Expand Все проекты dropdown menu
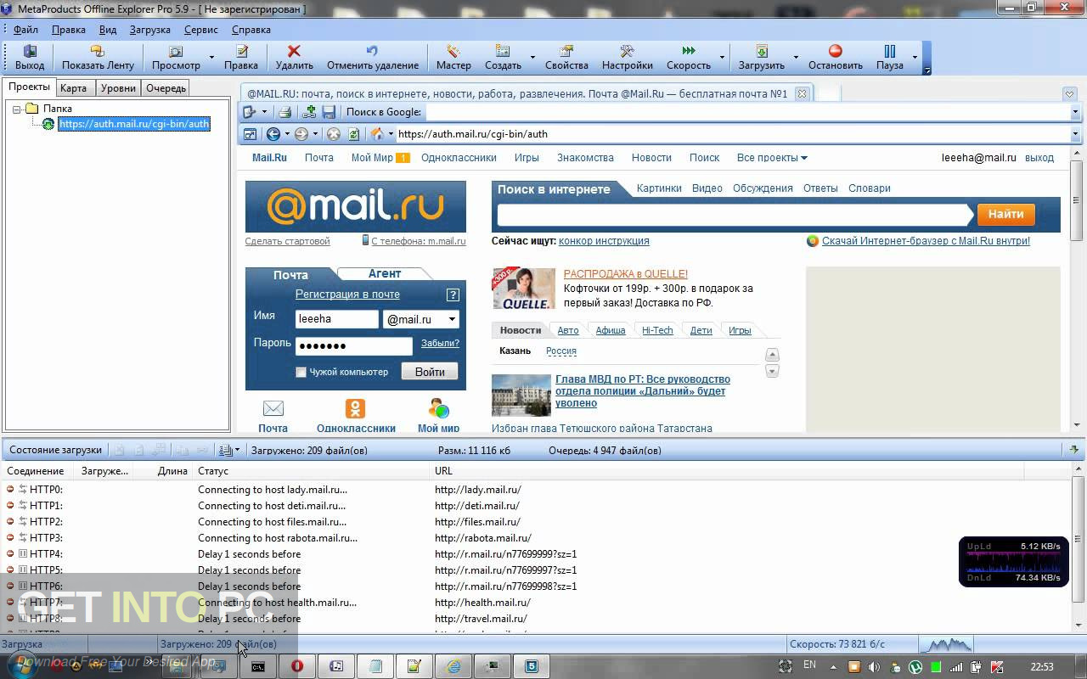 tap(772, 158)
